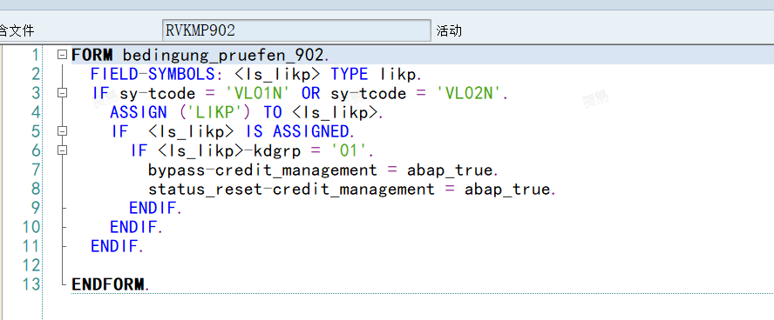
Task: Click bypass-credit_management on line 7
Action: pyautogui.click(x=263, y=170)
